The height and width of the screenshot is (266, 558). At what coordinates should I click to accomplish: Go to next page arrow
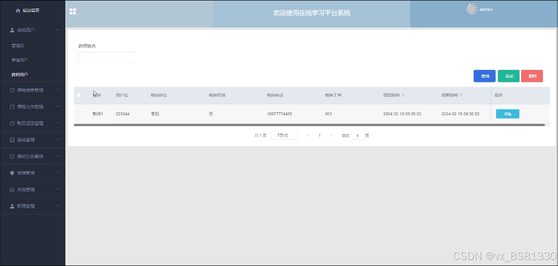tap(331, 135)
